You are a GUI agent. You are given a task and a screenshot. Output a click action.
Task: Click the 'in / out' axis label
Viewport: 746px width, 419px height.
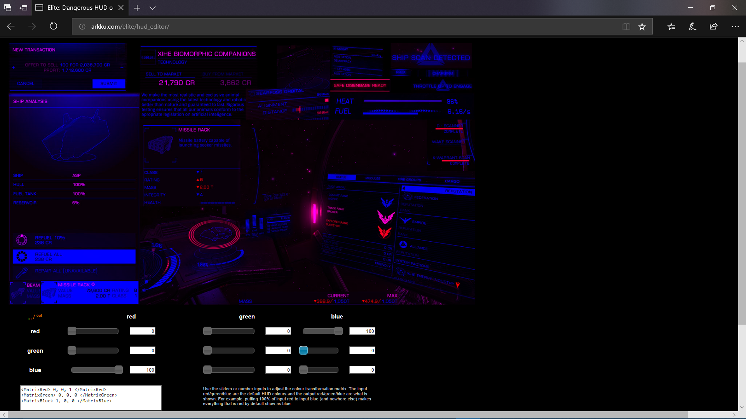(x=35, y=317)
